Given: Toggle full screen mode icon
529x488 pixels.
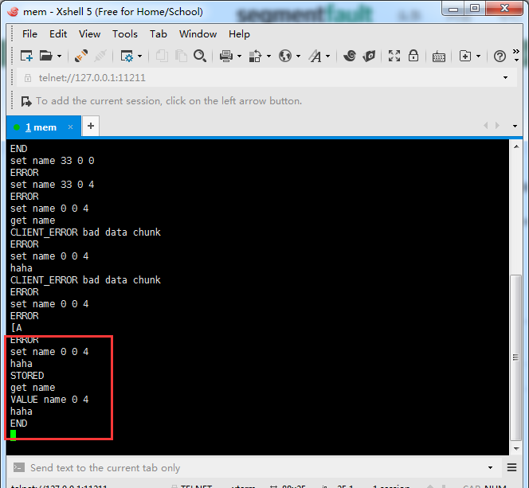Looking at the screenshot, I should pos(394,56).
